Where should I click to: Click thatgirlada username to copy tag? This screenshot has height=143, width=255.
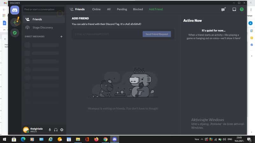[36, 130]
